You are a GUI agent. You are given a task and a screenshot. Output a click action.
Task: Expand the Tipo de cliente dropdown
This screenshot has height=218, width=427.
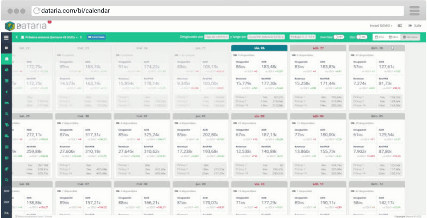[216, 37]
